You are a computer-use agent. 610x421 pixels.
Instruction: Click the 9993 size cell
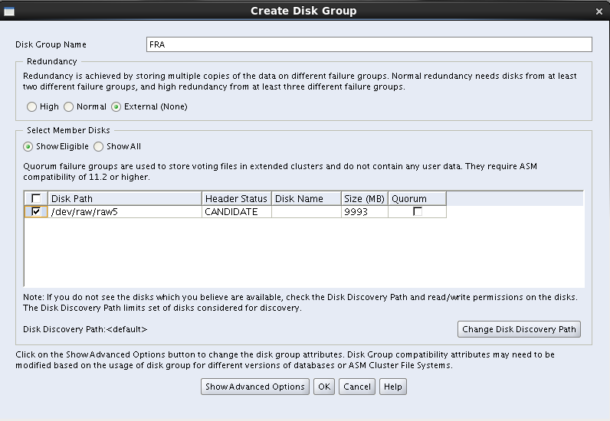coord(365,212)
